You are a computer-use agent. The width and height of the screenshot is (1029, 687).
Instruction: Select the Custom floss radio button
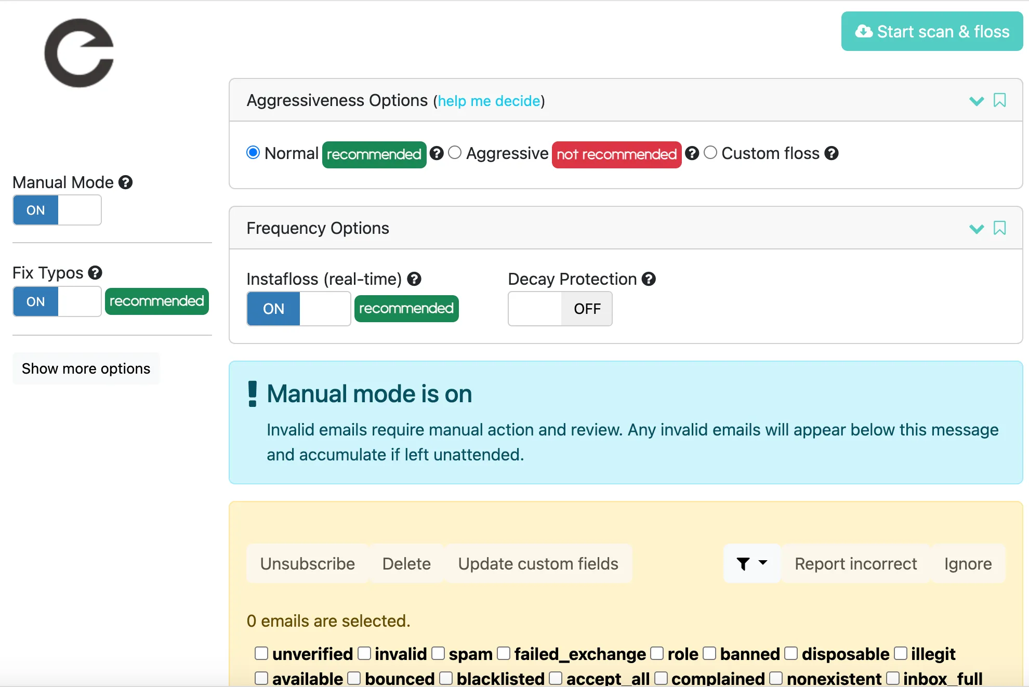tap(710, 153)
